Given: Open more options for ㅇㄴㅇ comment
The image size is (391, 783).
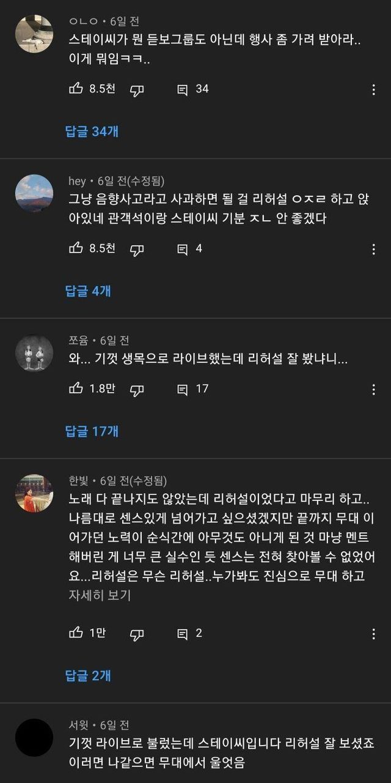Looking at the screenshot, I should (373, 90).
